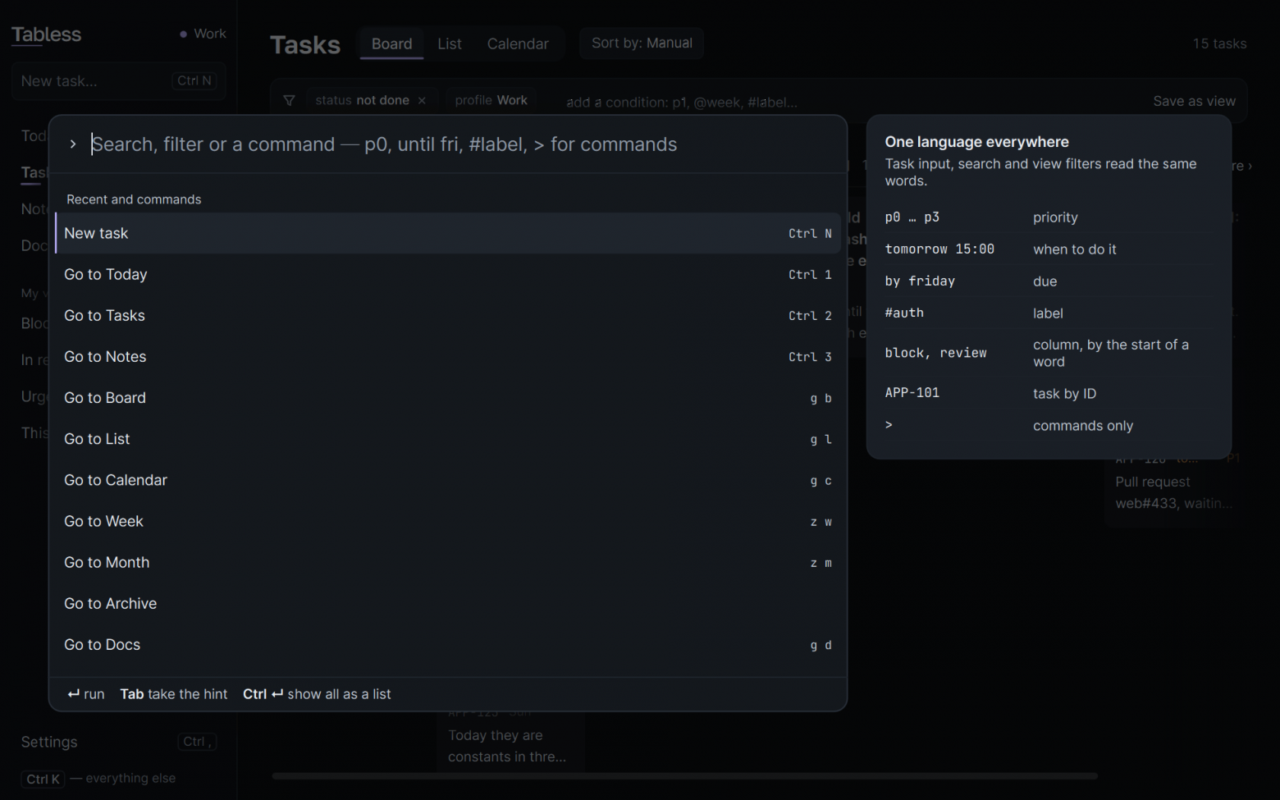Click the 'tomorrow 15:00' example text
Image resolution: width=1280 pixels, height=800 pixels.
click(939, 249)
